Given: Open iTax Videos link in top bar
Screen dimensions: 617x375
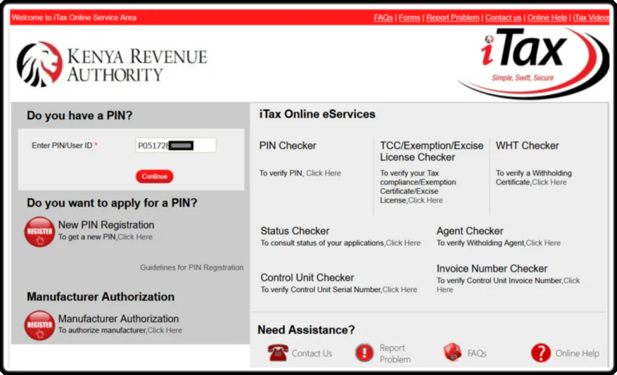Looking at the screenshot, I should (591, 18).
